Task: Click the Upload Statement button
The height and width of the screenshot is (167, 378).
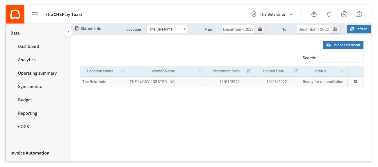Action: click(343, 45)
